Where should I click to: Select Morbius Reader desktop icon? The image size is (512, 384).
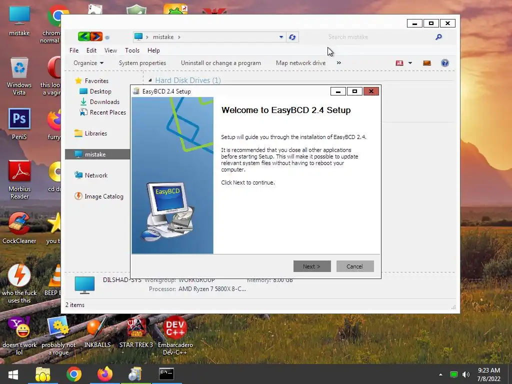click(x=19, y=179)
